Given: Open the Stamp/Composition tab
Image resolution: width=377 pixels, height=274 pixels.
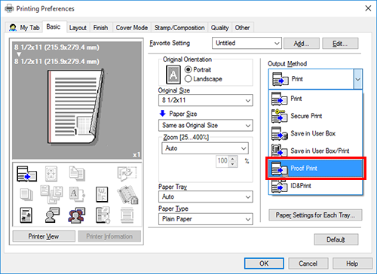Looking at the screenshot, I should tap(179, 28).
